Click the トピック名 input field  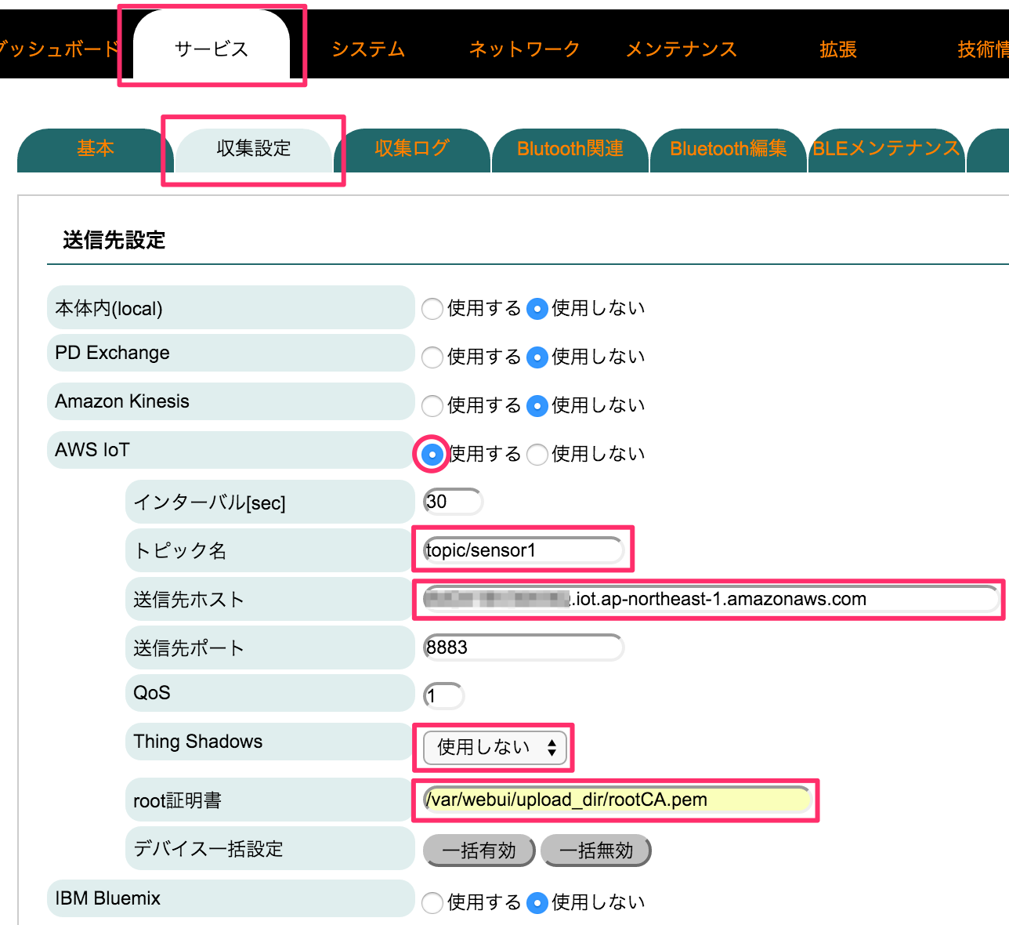523,550
